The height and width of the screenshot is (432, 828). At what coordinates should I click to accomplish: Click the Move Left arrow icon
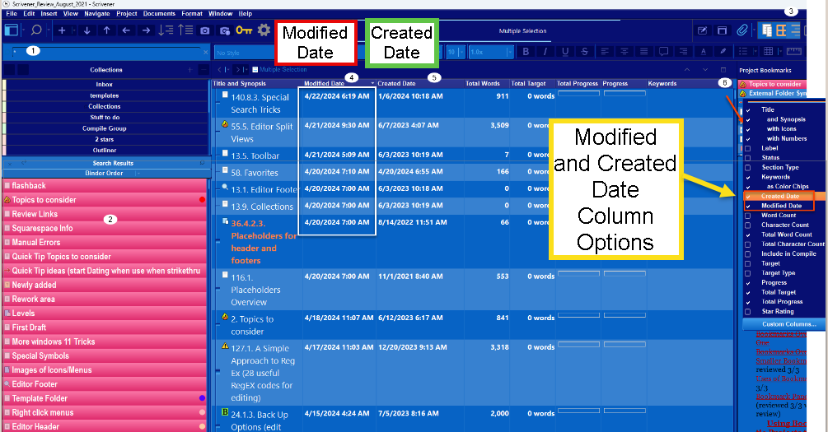[126, 30]
